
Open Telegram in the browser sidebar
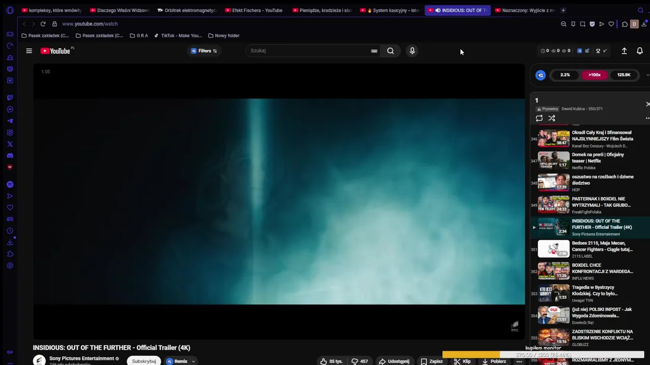click(x=10, y=121)
